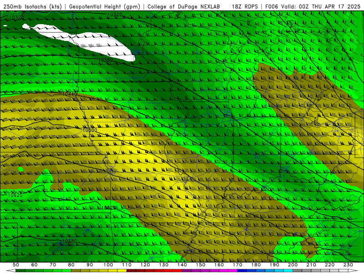Image resolution: width=364 pixels, height=273 pixels.
Task: Click the '140' color scale label
Action: tap(182, 265)
